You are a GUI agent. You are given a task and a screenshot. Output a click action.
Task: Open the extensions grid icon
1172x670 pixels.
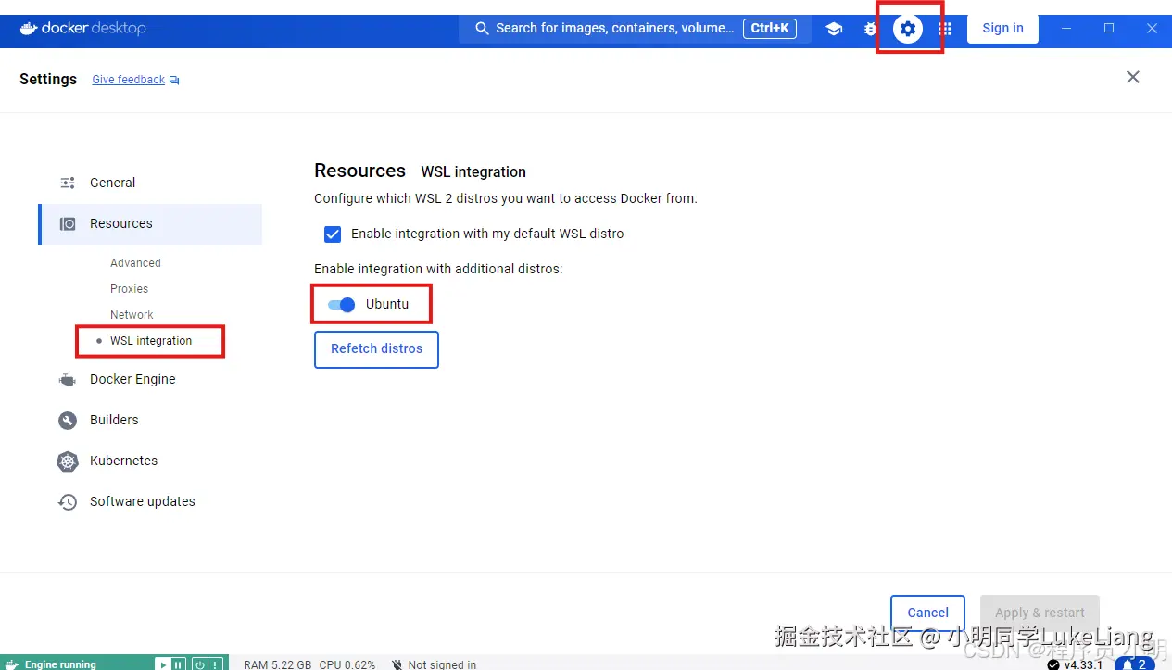tap(945, 29)
